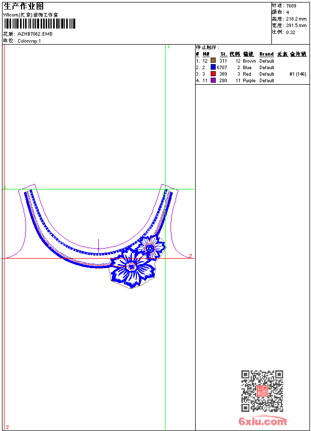Click the Blue description text
Screen dimensions: 311x431
coord(247,68)
